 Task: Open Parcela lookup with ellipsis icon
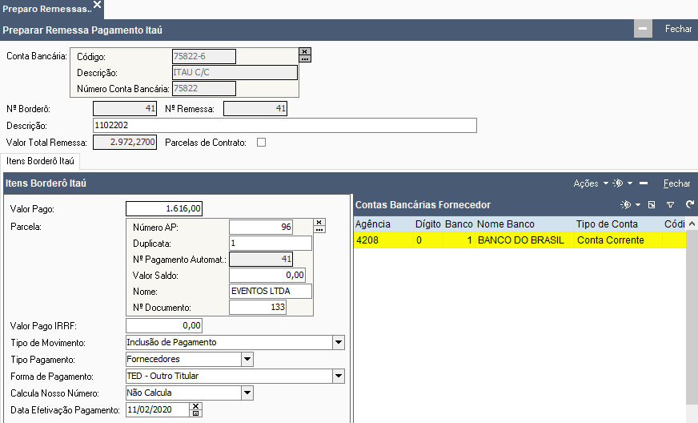[x=319, y=229]
